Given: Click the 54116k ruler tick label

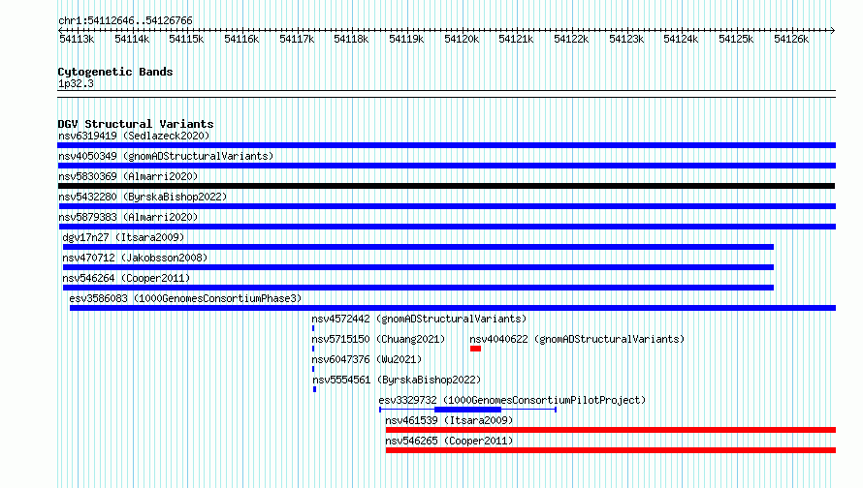Looking at the screenshot, I should pyautogui.click(x=241, y=39).
